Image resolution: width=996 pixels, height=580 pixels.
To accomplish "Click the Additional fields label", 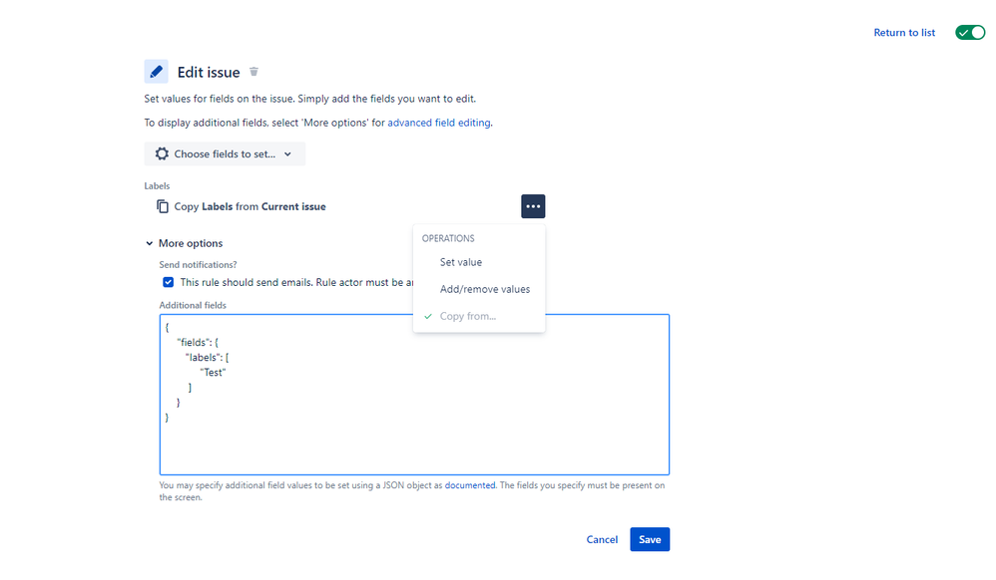I will point(193,305).
